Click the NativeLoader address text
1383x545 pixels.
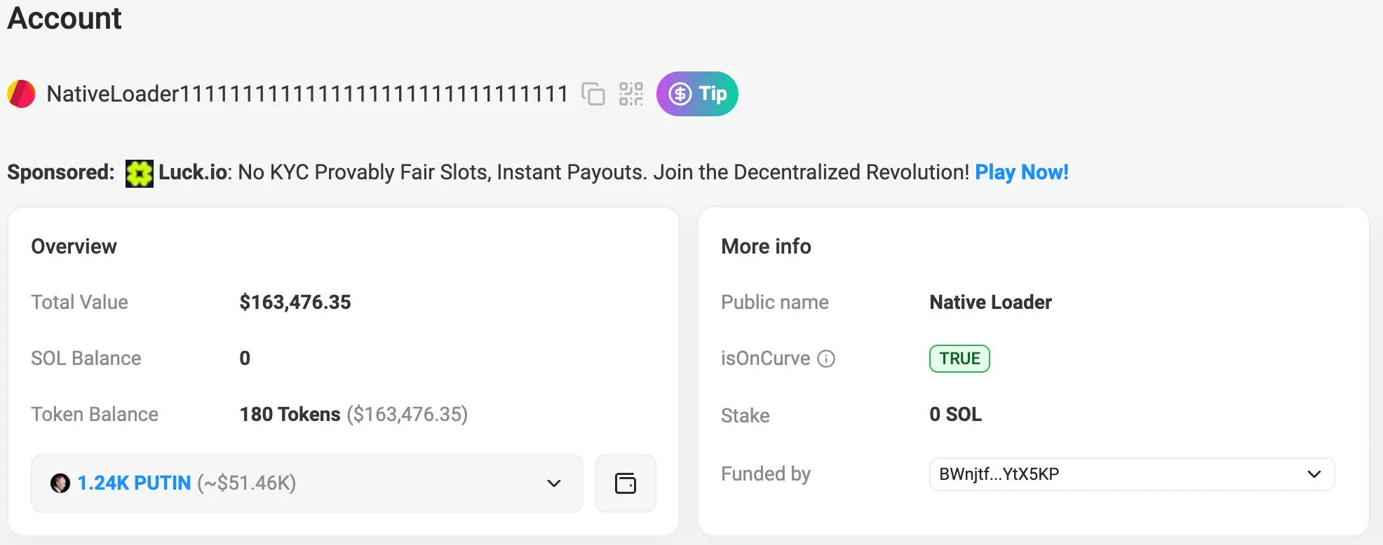coord(307,94)
